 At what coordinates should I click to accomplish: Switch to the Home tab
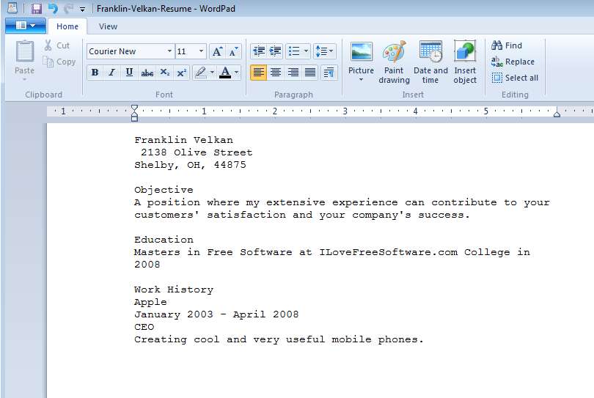click(x=67, y=26)
